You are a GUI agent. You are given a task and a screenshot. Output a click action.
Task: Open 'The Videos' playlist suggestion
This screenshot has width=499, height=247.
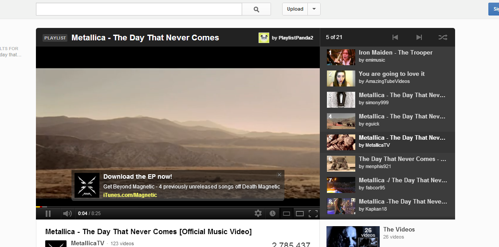[399, 230]
